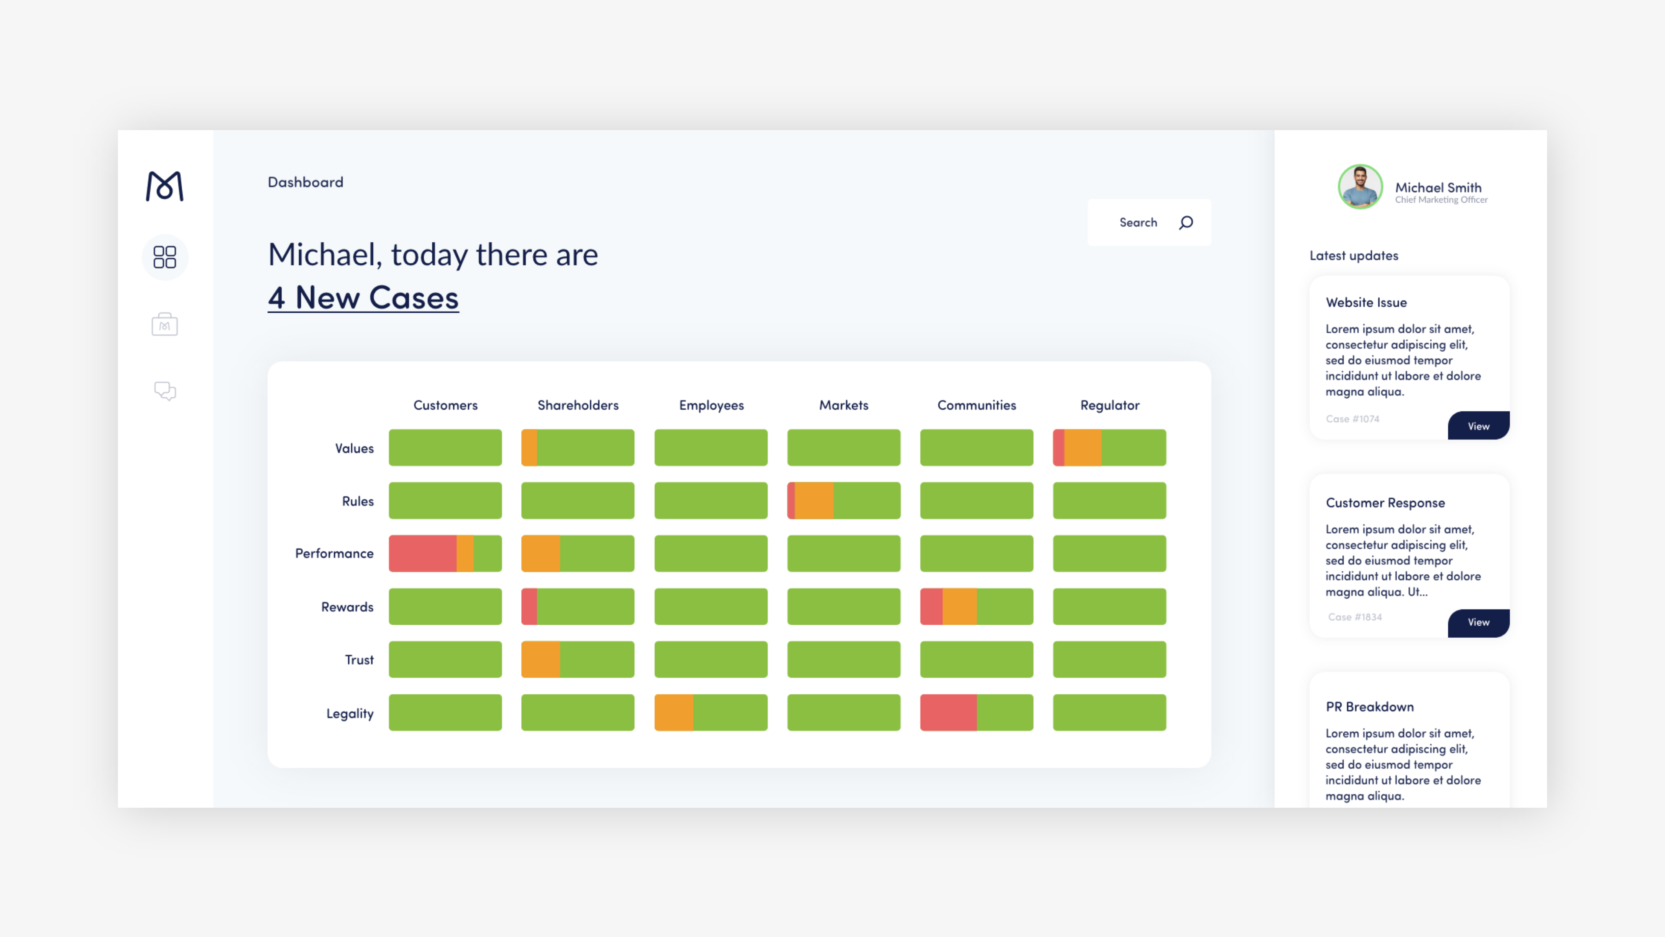Click the Legality Communities status bar
The image size is (1665, 937).
(976, 713)
